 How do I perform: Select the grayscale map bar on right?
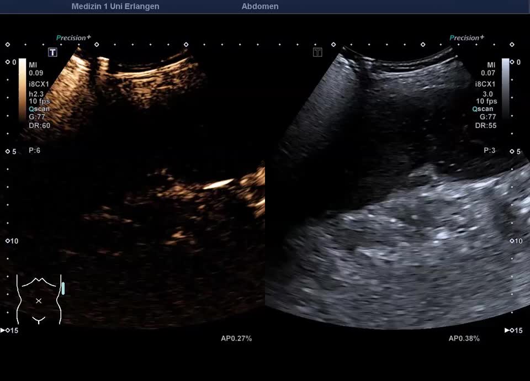(x=505, y=88)
